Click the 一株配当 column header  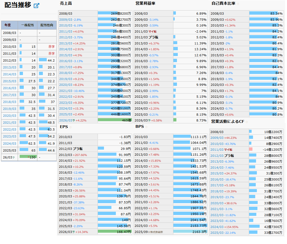(27, 25)
